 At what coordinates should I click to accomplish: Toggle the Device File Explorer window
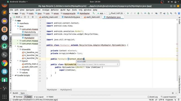click(x=179, y=84)
